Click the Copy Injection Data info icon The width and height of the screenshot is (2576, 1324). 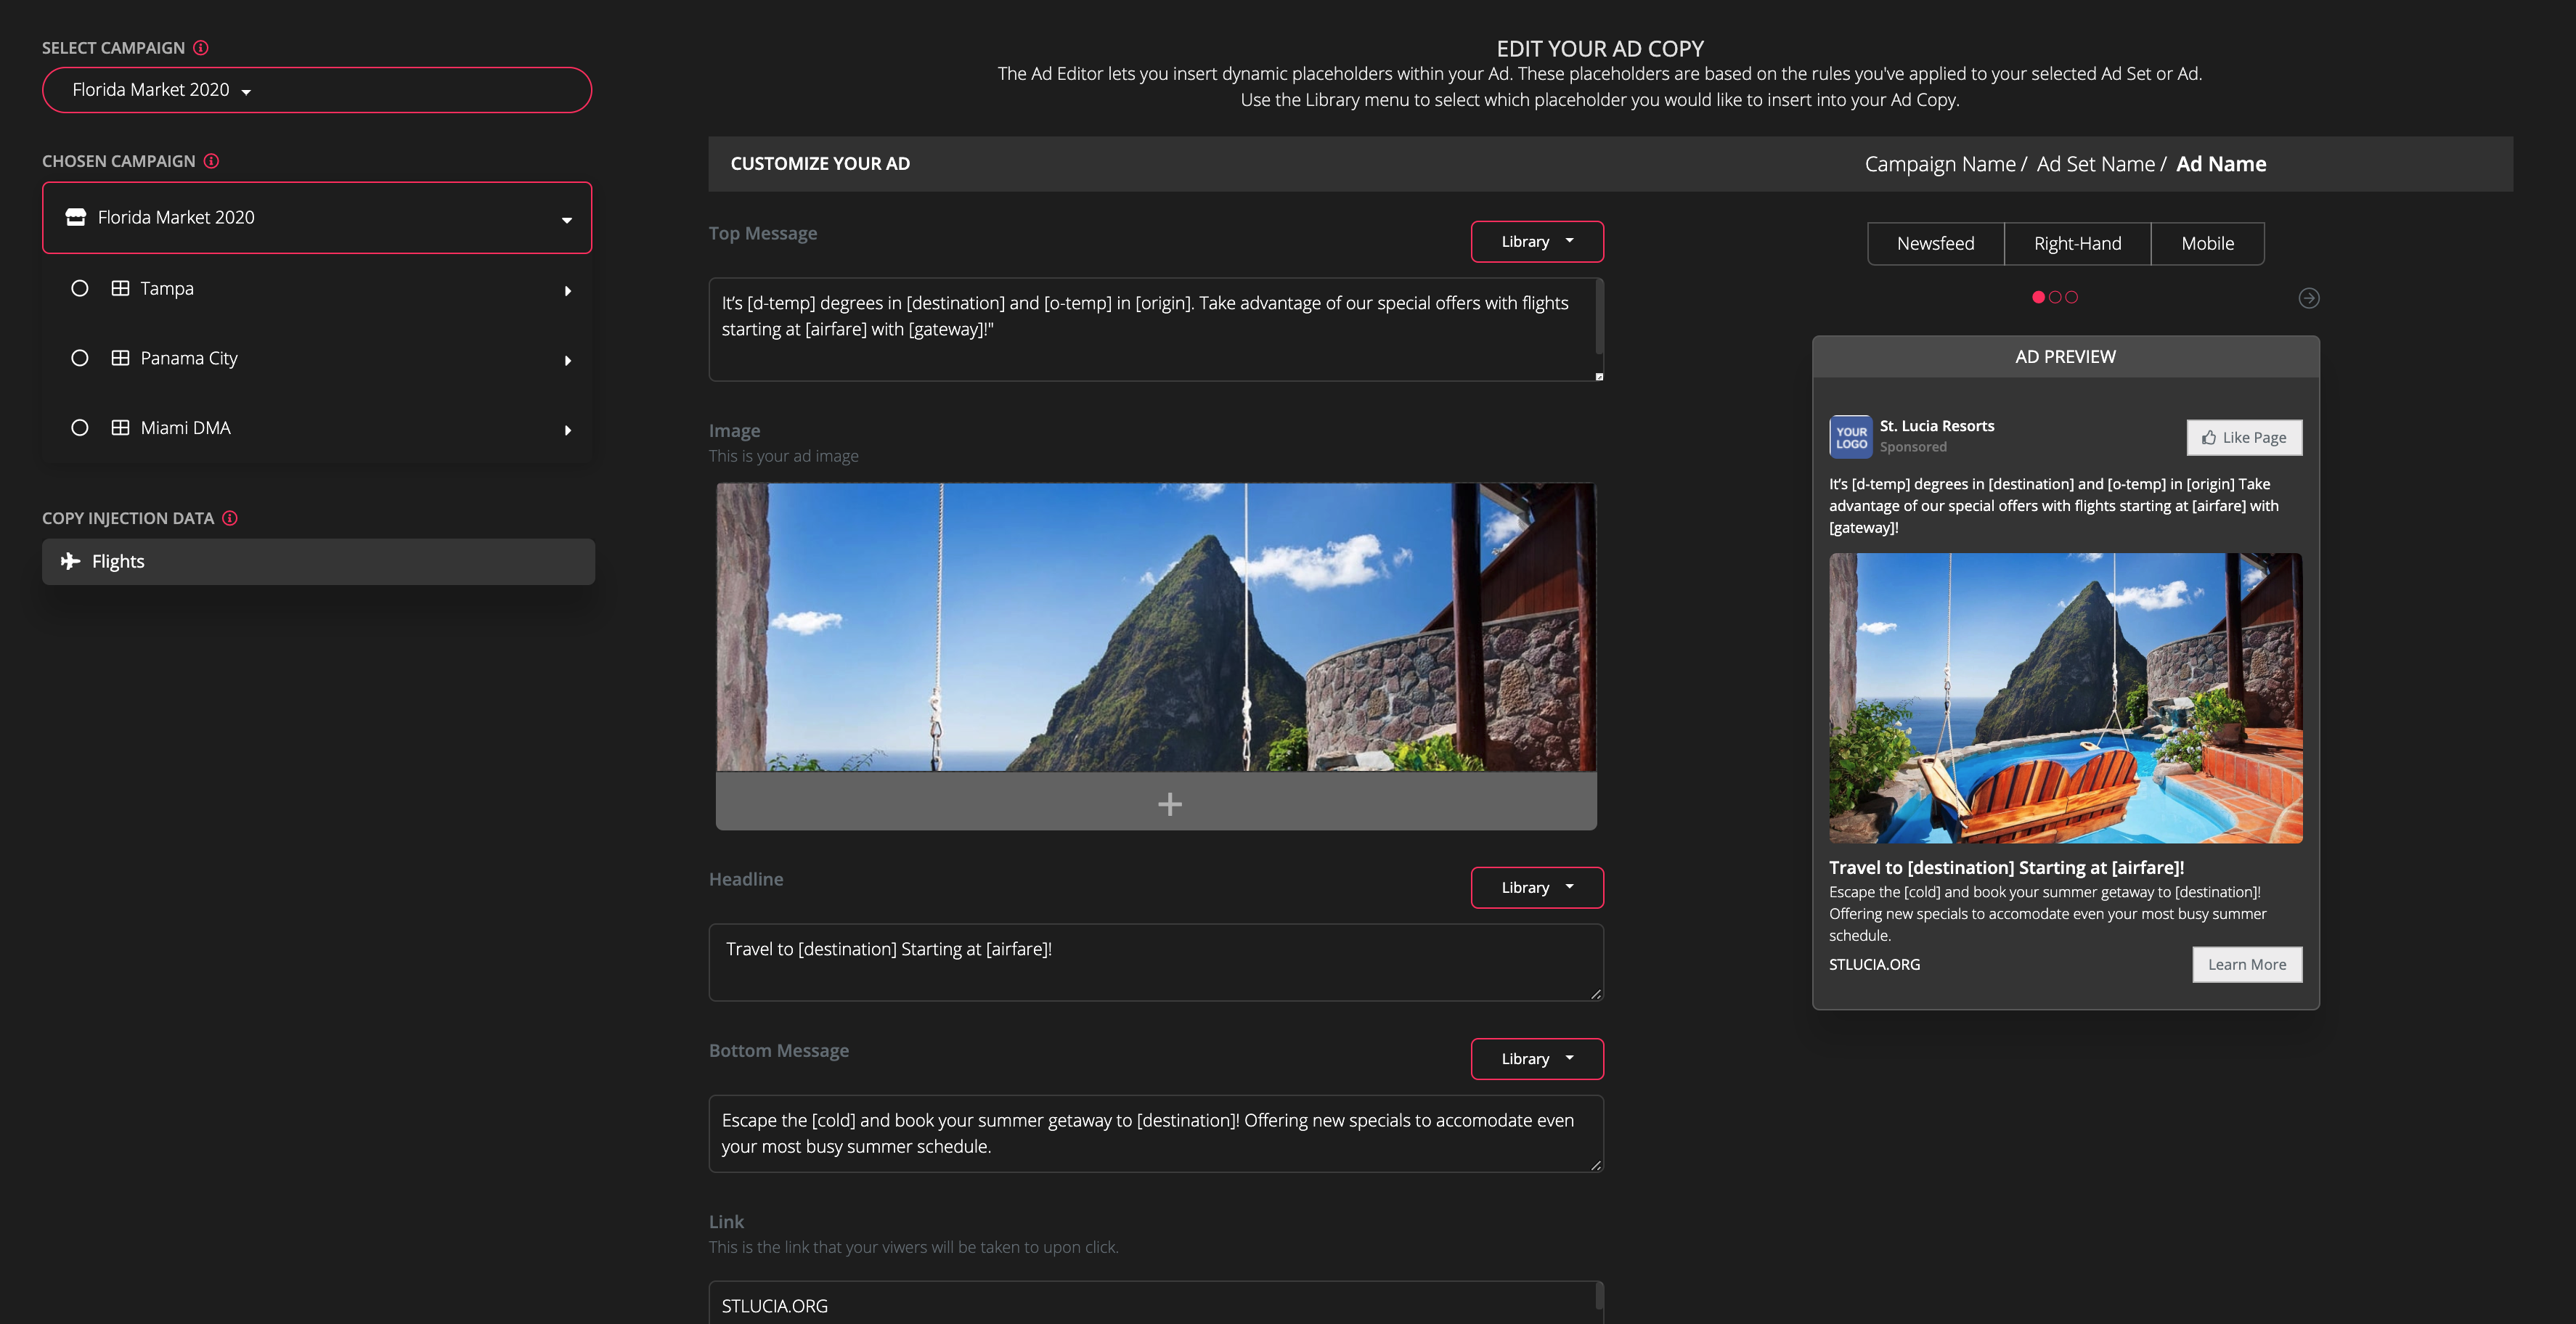(x=230, y=518)
